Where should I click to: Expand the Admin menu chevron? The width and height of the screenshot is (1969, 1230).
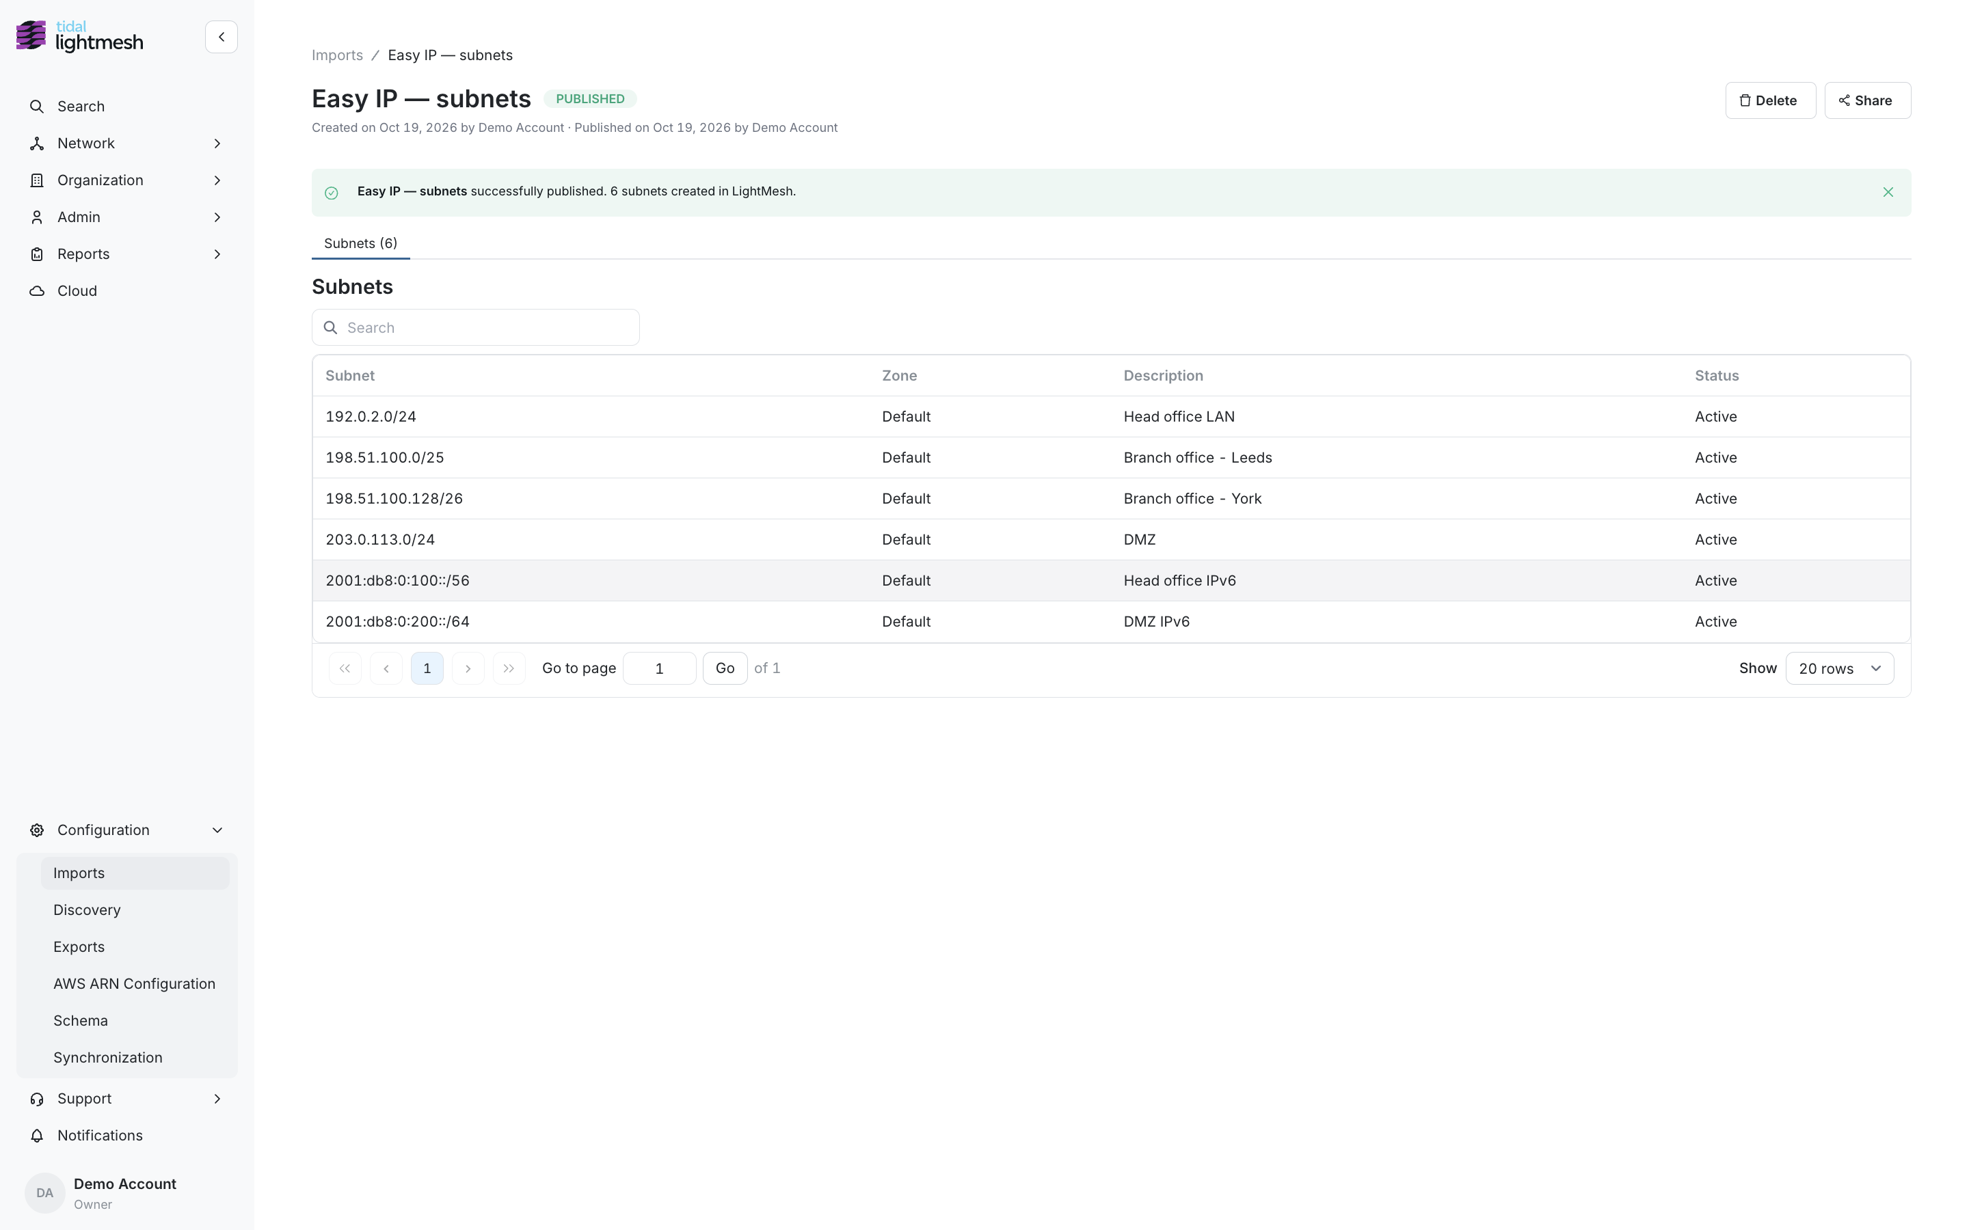217,217
